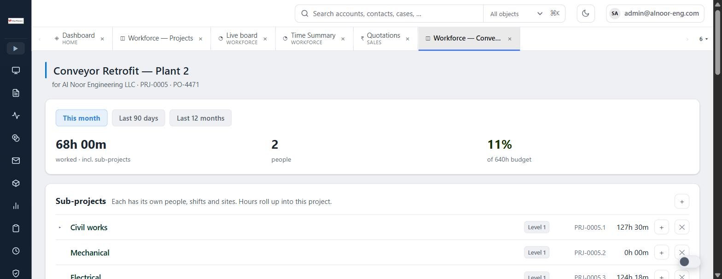The width and height of the screenshot is (722, 279).
Task: Open the mail envelope sidebar icon
Action: coord(16,161)
